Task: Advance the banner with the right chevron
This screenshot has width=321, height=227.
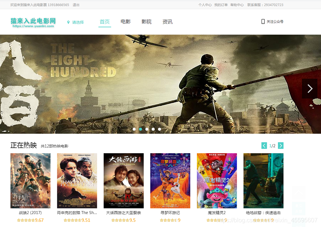Action: point(310,89)
